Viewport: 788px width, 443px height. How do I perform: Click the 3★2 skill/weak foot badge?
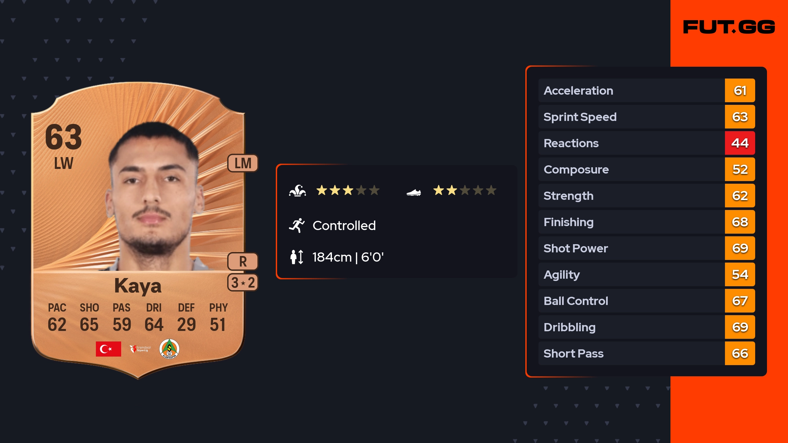point(243,283)
